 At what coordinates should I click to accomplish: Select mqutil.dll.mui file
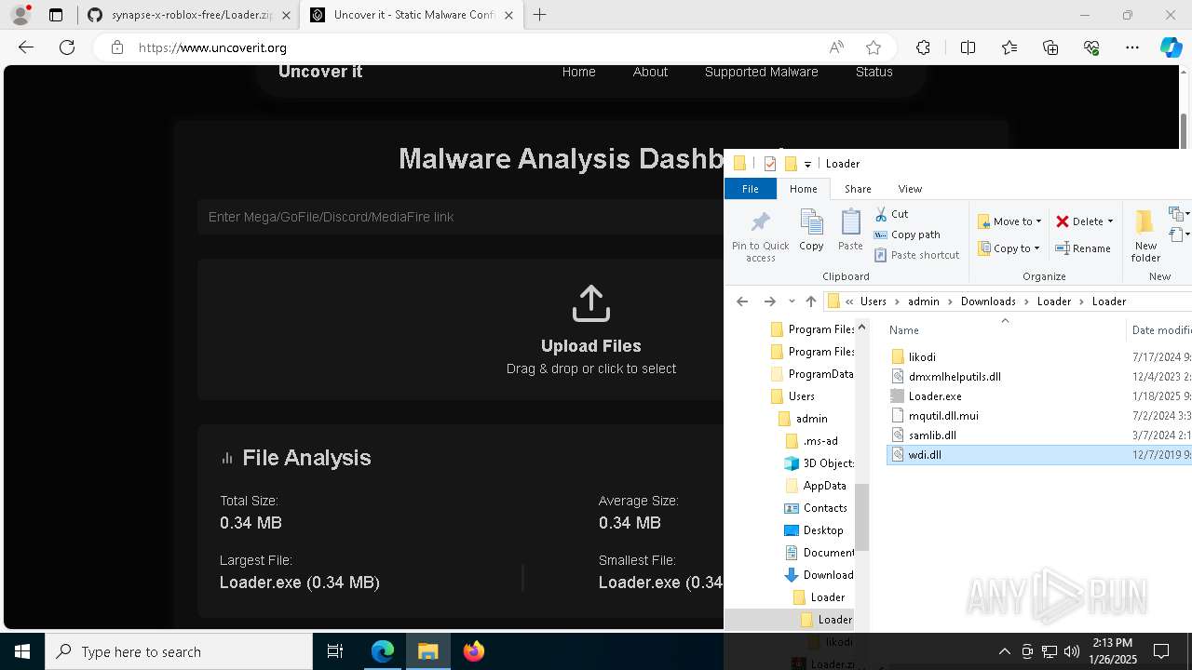(943, 415)
